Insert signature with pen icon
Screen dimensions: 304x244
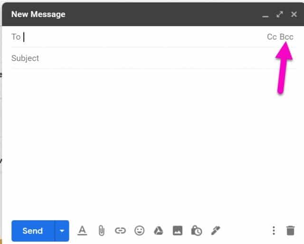click(216, 231)
